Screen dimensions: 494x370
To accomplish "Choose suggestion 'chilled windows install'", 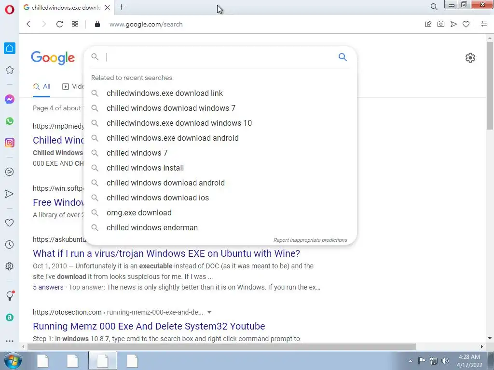I will point(220,168).
